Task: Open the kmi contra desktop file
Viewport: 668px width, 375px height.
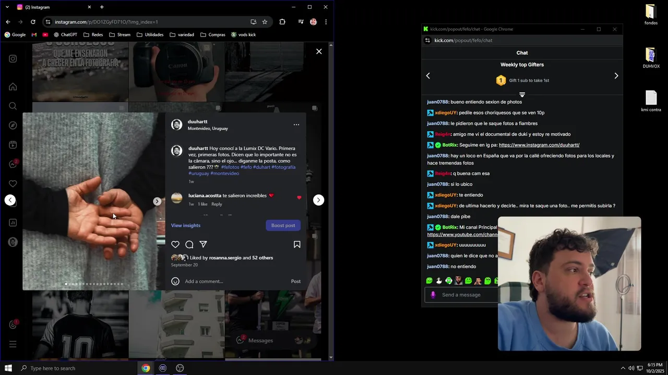Action: pyautogui.click(x=651, y=102)
